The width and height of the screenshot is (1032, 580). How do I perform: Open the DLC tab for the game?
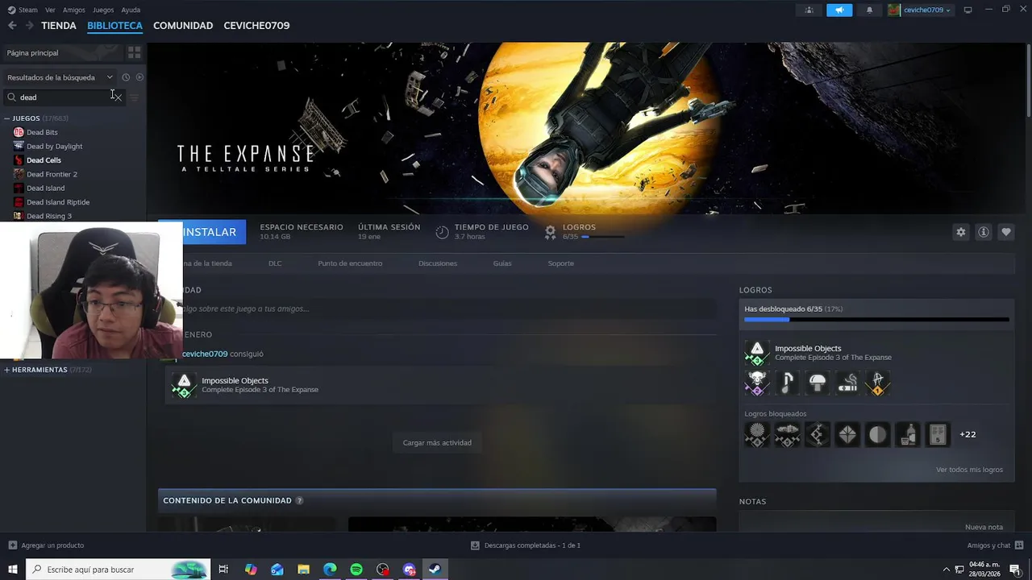pos(275,263)
